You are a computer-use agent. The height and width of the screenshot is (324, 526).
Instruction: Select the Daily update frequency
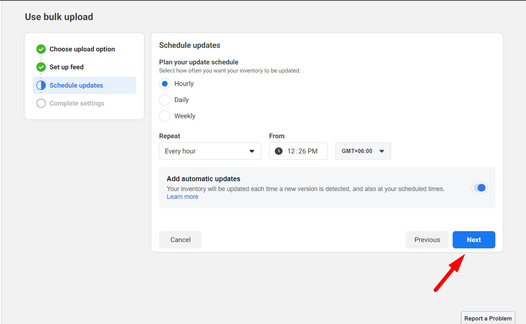[165, 100]
